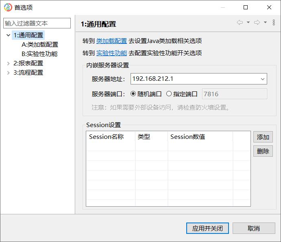This screenshot has width=281, height=242.
Task: Click the application logo in title bar
Action: point(8,7)
